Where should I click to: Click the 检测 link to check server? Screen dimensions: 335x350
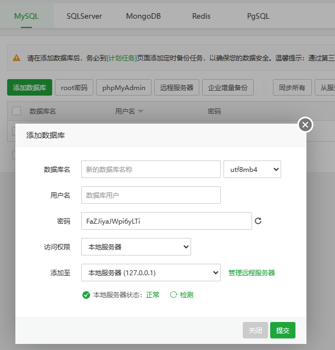187,295
